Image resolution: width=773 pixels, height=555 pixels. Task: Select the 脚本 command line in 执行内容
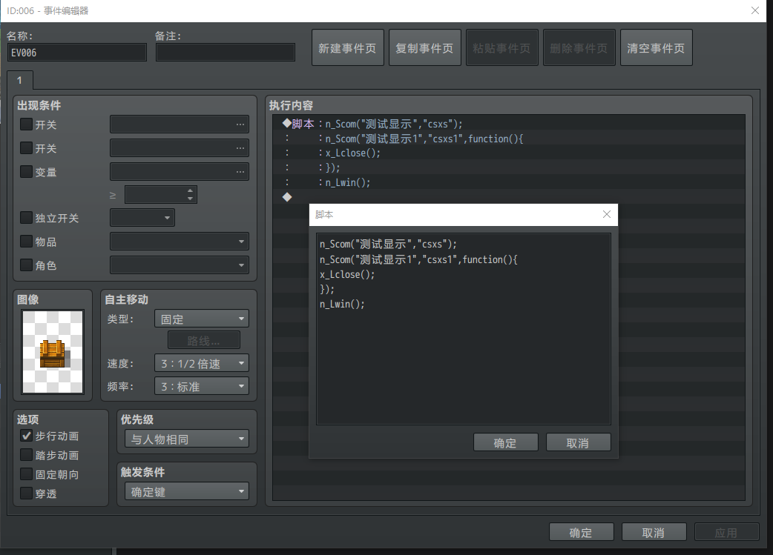[508, 124]
